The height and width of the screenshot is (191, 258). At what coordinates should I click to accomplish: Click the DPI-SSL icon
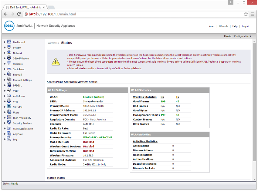pyautogui.click(x=9, y=85)
